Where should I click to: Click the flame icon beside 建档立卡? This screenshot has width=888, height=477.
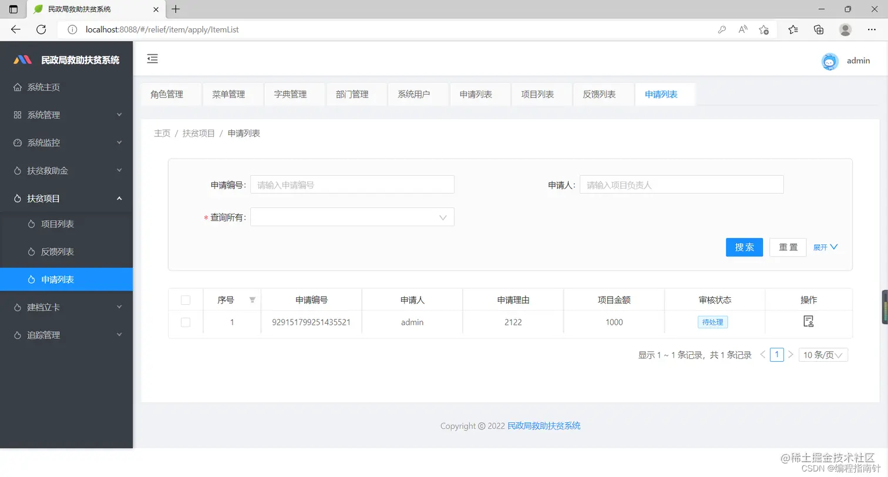(18, 307)
